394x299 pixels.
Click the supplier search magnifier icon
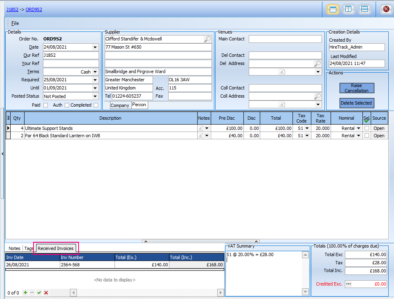(207, 39)
